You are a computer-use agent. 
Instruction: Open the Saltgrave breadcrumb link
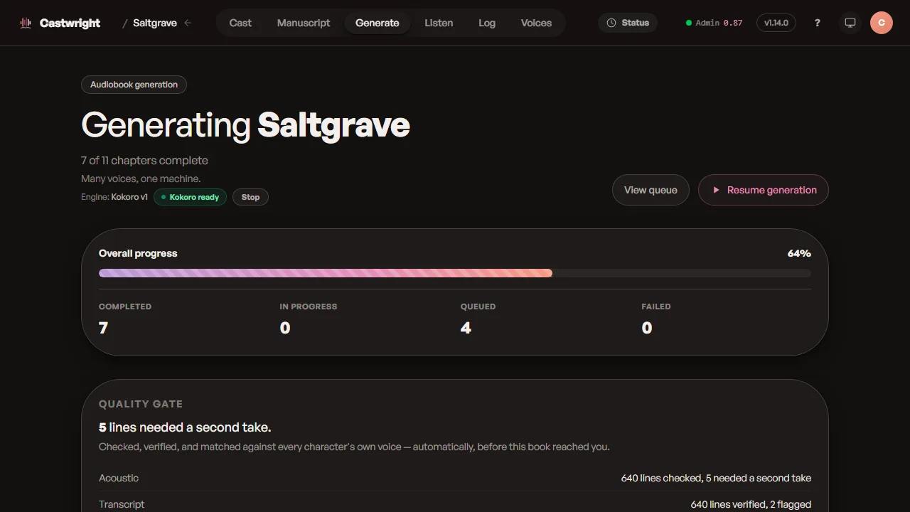[155, 23]
